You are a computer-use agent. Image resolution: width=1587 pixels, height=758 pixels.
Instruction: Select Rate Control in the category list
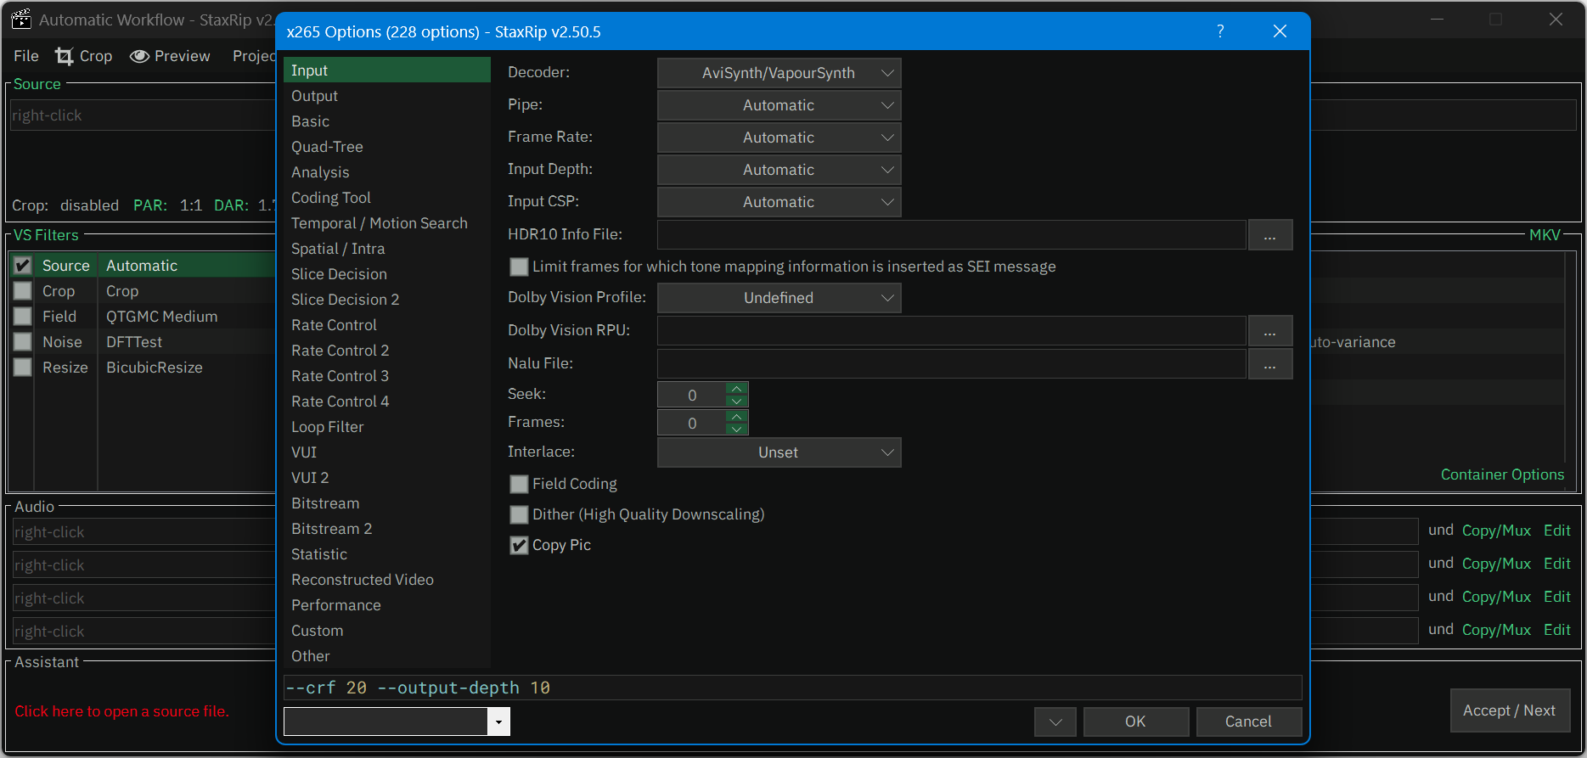(334, 325)
